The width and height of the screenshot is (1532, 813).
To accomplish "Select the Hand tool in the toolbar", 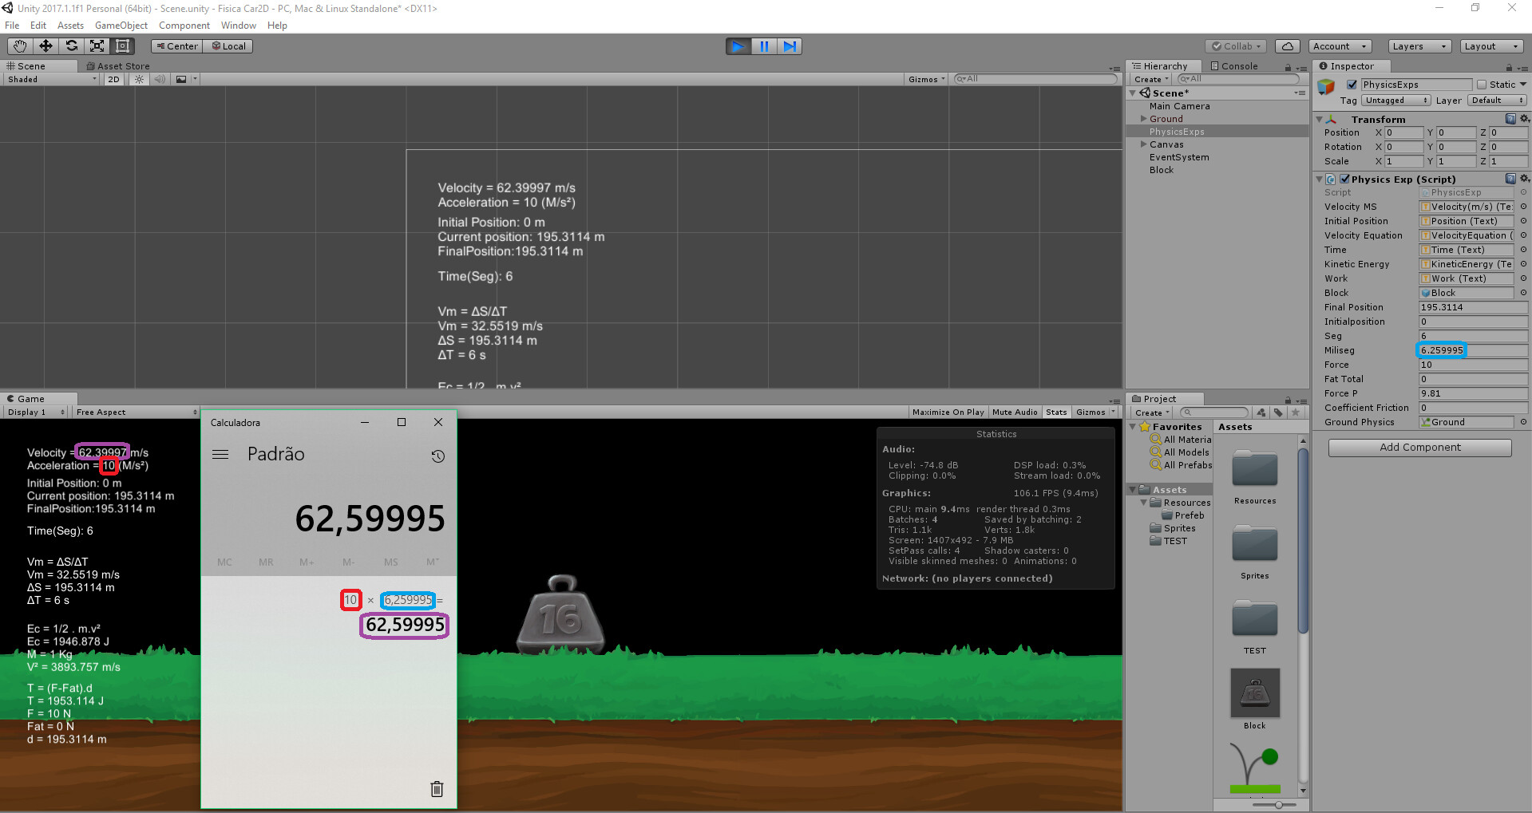I will [x=19, y=45].
